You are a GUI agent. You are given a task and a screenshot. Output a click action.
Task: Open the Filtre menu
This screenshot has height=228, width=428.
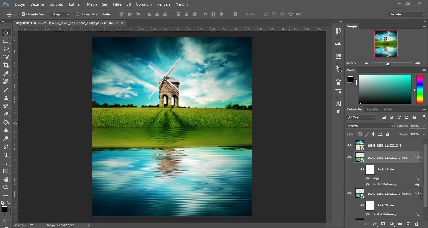pos(117,4)
